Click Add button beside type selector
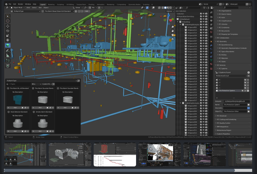The width and height of the screenshot is (257, 174). coord(87,11)
